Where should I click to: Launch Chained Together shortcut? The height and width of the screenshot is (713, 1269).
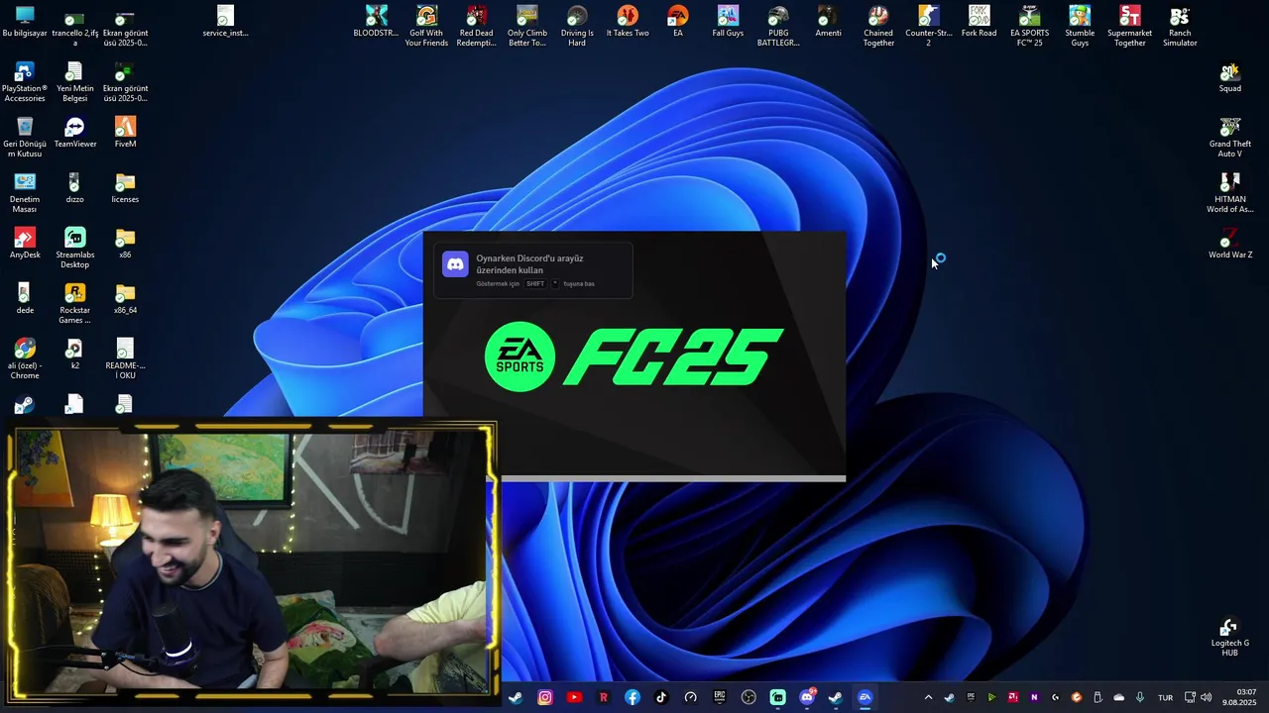[878, 27]
